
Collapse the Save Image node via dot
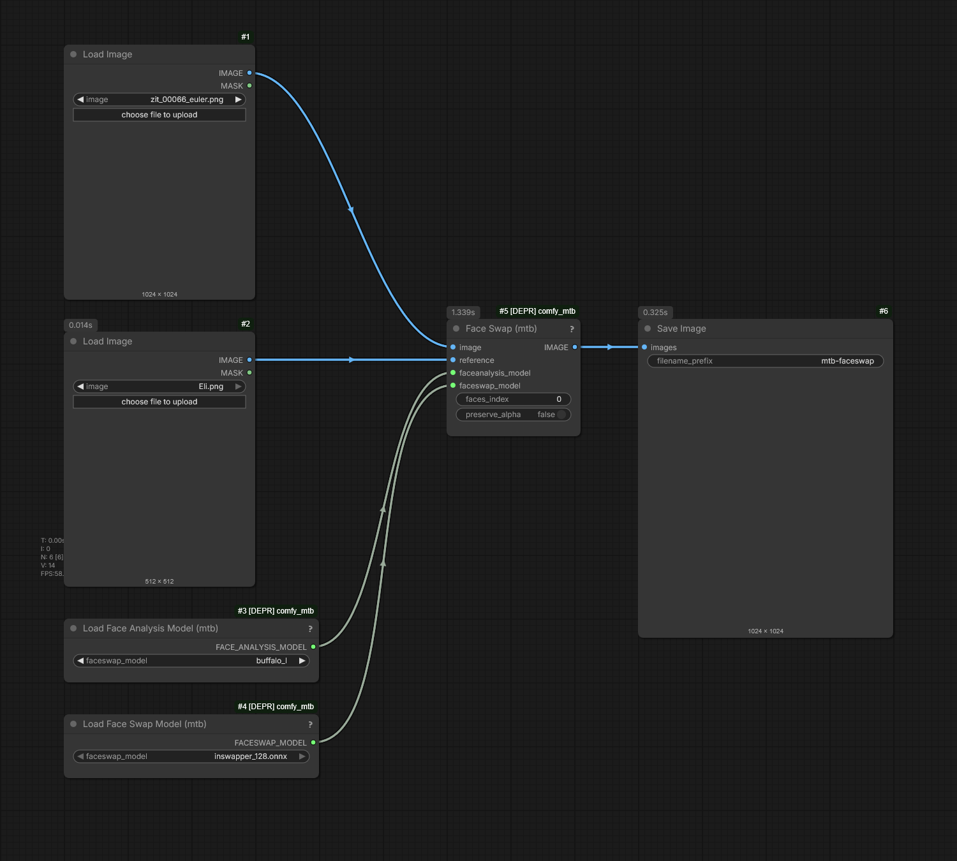click(648, 328)
